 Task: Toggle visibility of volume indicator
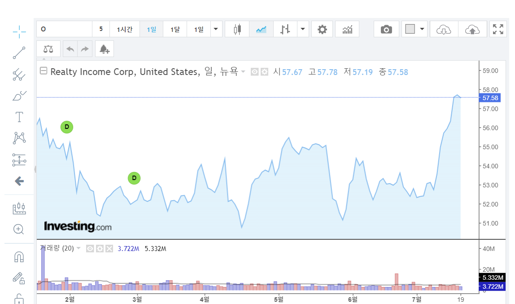click(x=90, y=248)
